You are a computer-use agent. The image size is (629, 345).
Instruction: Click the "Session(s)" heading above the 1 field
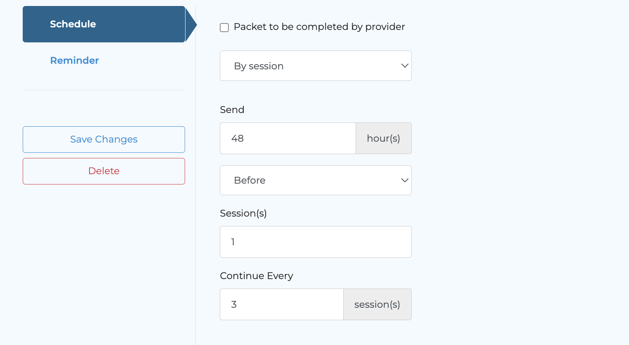coord(243,213)
